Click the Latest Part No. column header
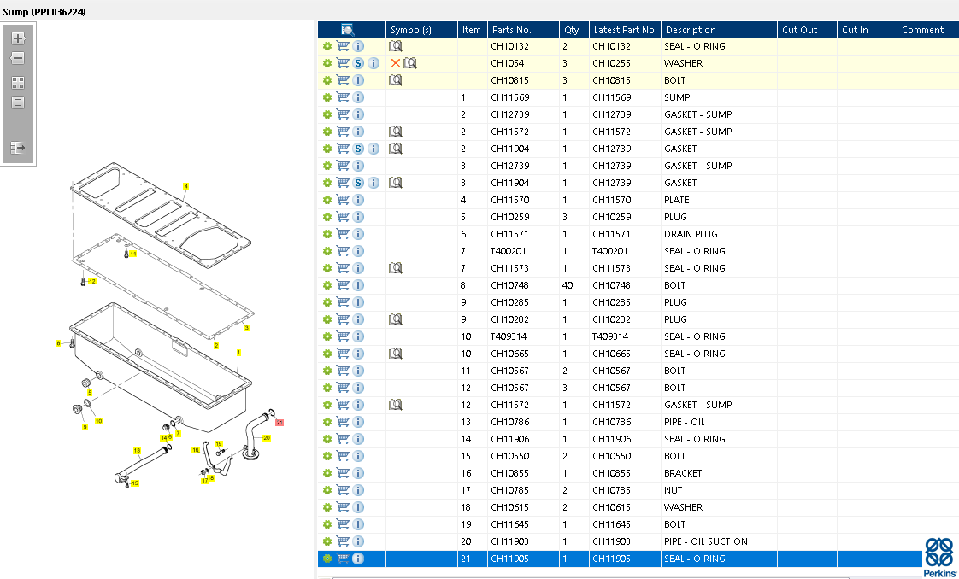959x579 pixels. pyautogui.click(x=624, y=30)
